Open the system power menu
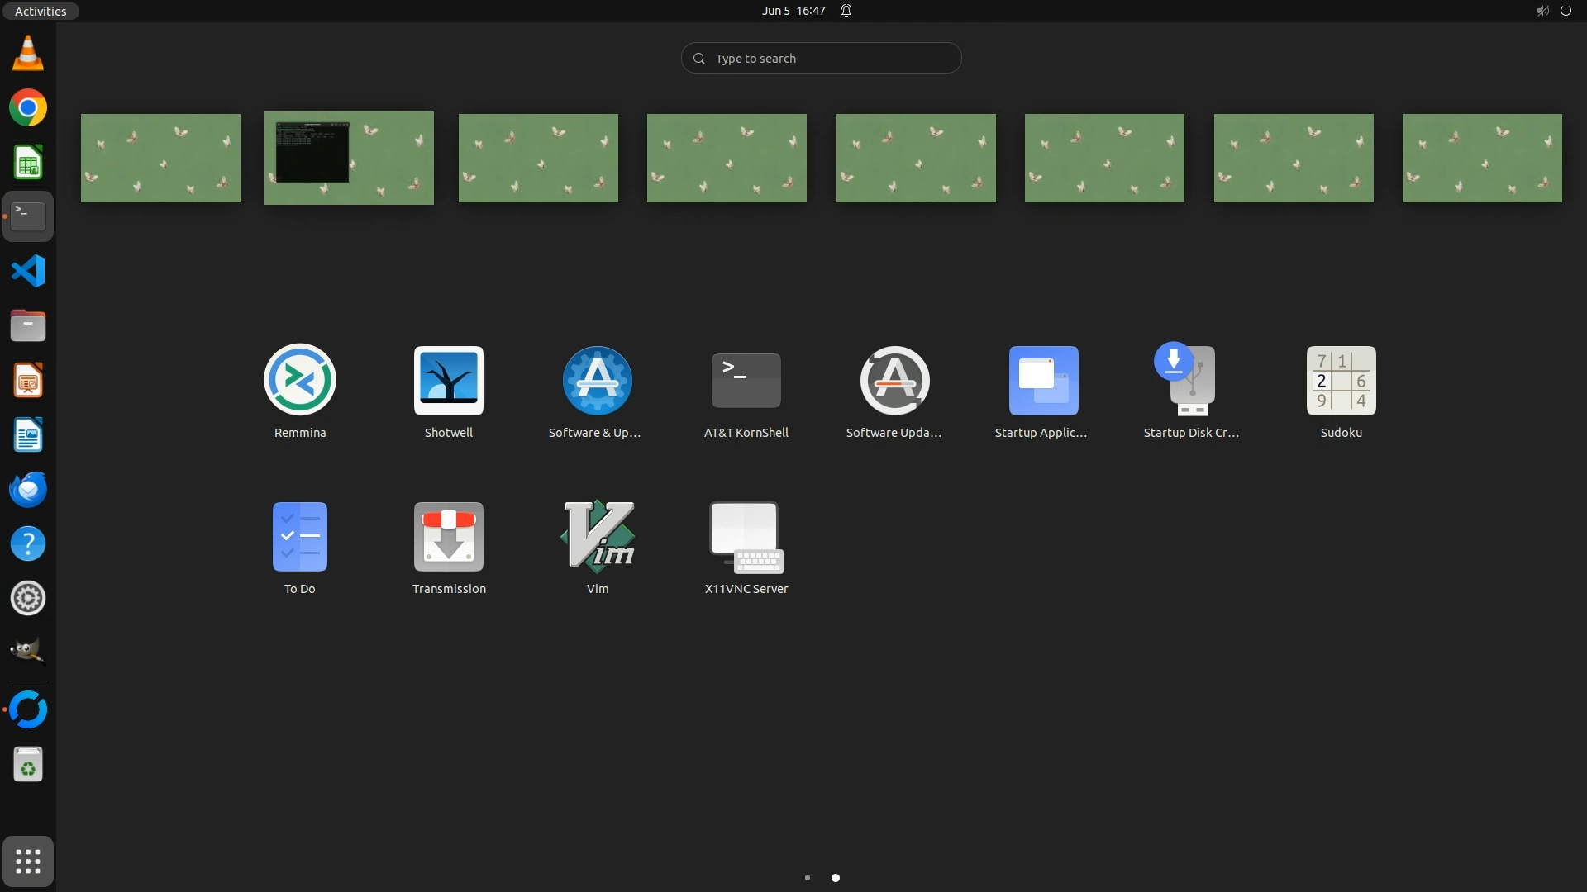 click(x=1565, y=11)
